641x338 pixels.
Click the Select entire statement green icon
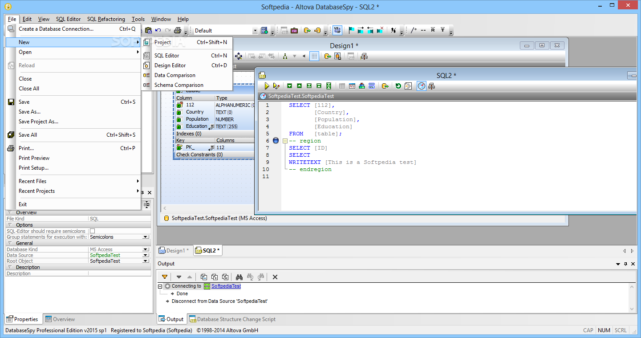(329, 86)
